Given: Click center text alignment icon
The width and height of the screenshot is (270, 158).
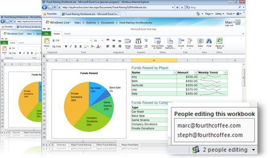Looking at the screenshot, I should pos(114,46).
